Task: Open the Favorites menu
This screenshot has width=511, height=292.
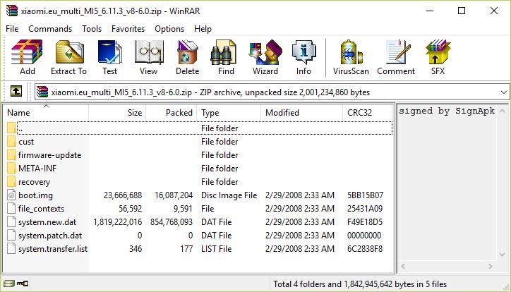Action: pyautogui.click(x=128, y=29)
